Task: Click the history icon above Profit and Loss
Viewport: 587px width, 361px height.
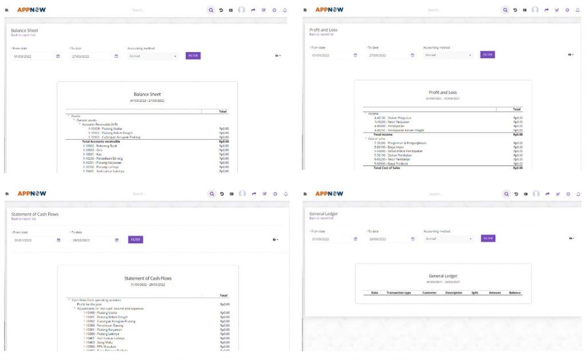Action: tap(515, 10)
